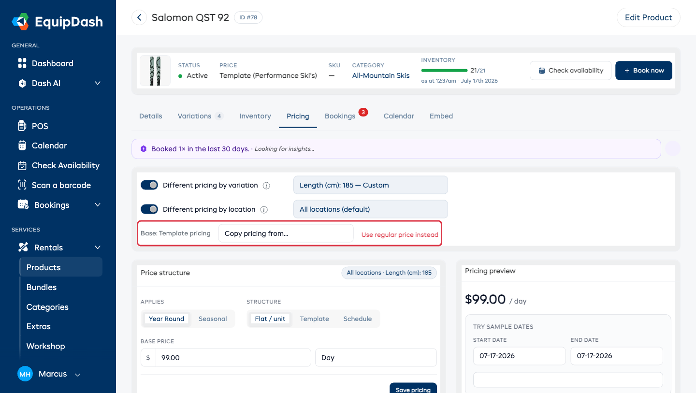696x393 pixels.
Task: Open the Copy pricing from... dropdown
Action: pyautogui.click(x=286, y=233)
